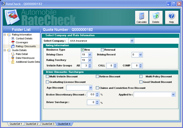
Task: Click the Quote Details folder icon
Action: pos(9,50)
